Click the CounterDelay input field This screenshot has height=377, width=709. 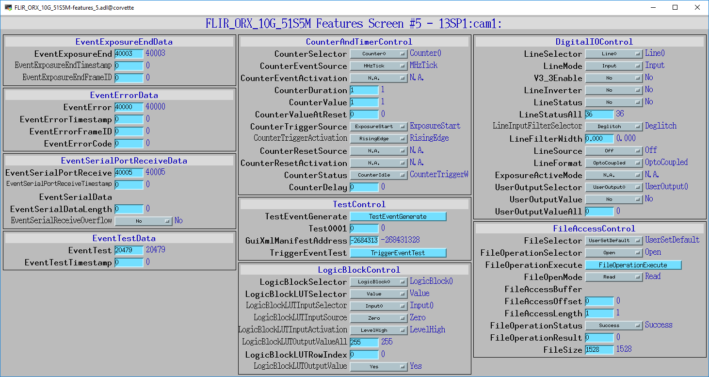point(364,187)
